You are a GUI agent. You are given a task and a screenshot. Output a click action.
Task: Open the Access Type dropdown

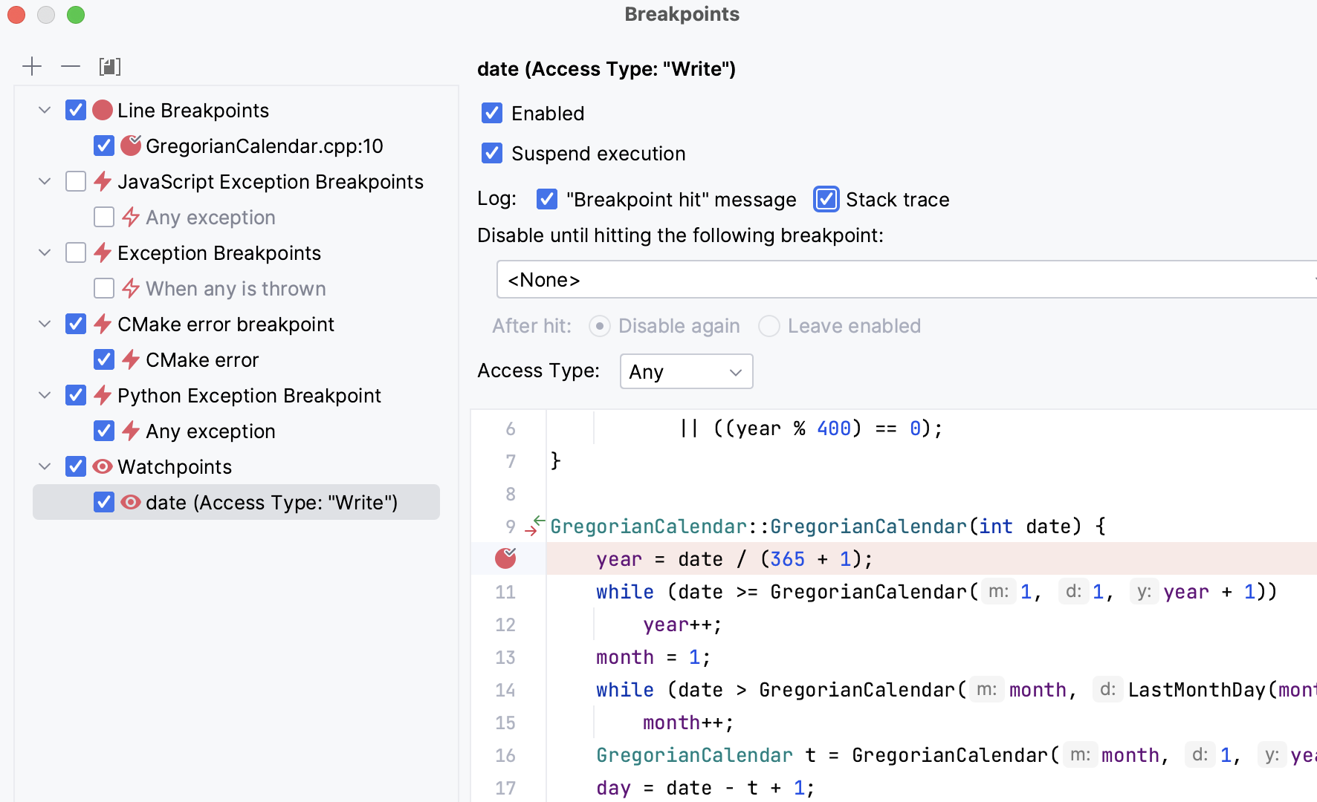pos(685,371)
